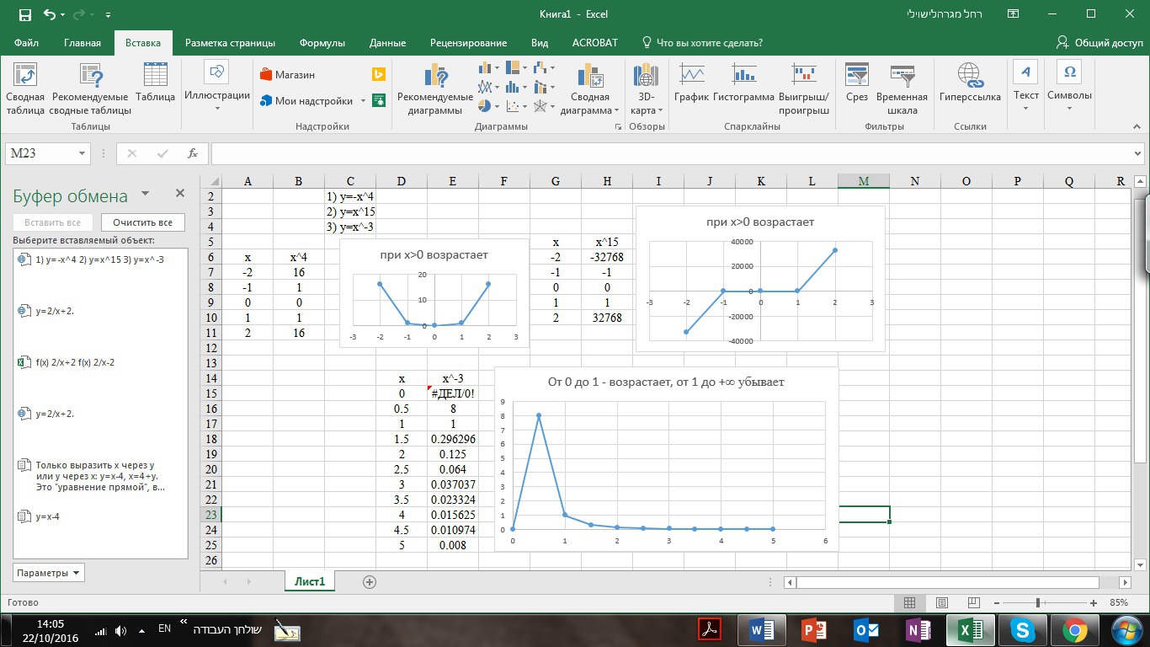Open the Параметры dropdown in clipboard pane
The height and width of the screenshot is (647, 1150).
point(49,573)
